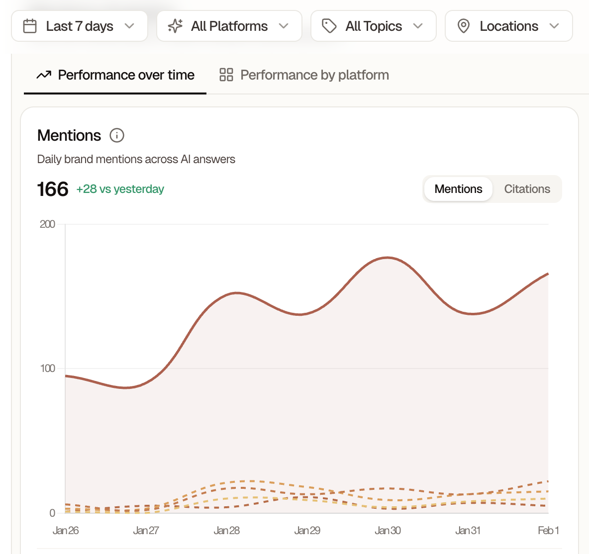Click the grid icon beside Performance by platform

(x=226, y=75)
